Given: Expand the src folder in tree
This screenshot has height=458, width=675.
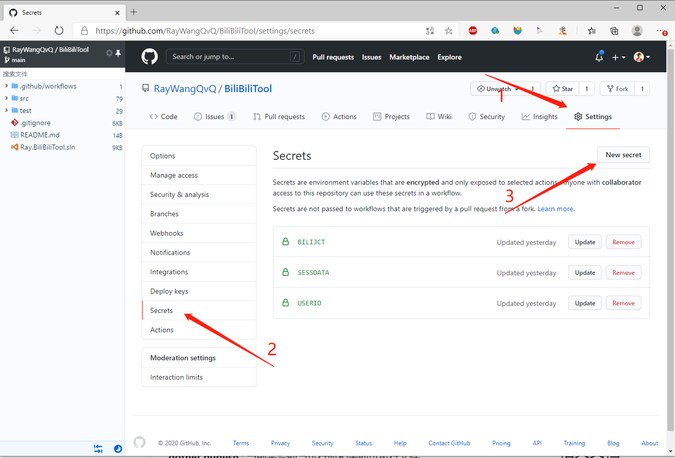Looking at the screenshot, I should [6, 98].
